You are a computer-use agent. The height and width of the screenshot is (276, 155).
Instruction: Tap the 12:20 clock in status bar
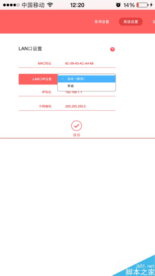pyautogui.click(x=77, y=5)
